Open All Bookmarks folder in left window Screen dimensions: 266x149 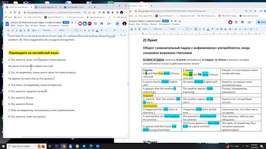coord(120,17)
